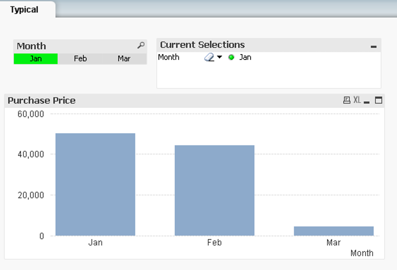Deselect Jan in the Month list box
The width and height of the screenshot is (397, 270).
[36, 59]
